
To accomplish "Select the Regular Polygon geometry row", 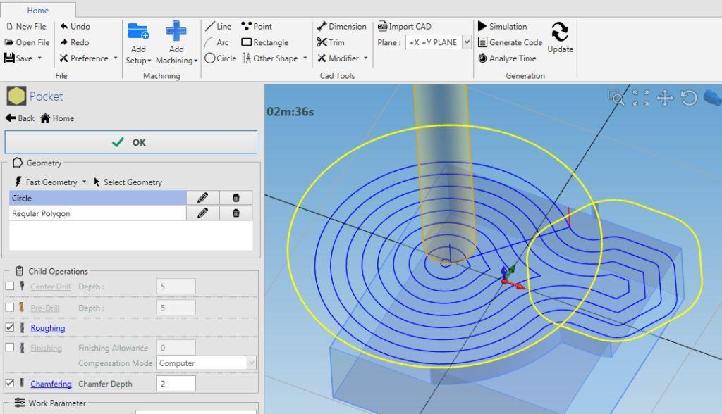I will 97,213.
